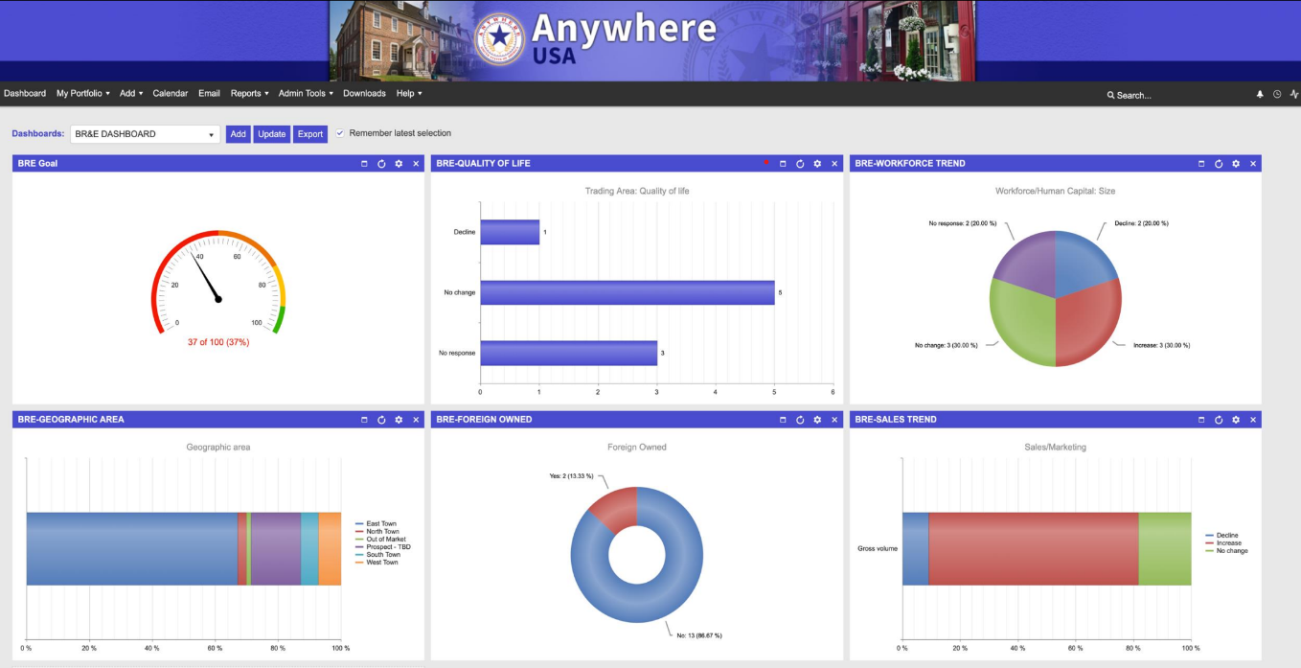Open the Admin Tools dropdown
This screenshot has height=668, width=1301.
click(303, 93)
